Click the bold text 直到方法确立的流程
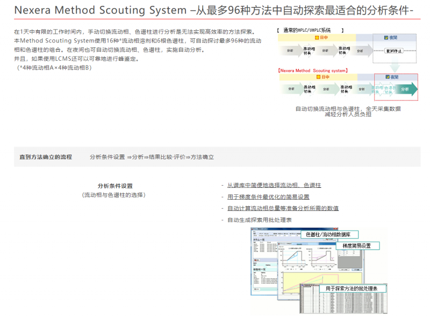This screenshot has width=430, height=317. 46,157
